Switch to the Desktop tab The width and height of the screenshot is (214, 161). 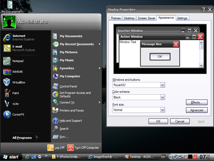click(x=129, y=18)
